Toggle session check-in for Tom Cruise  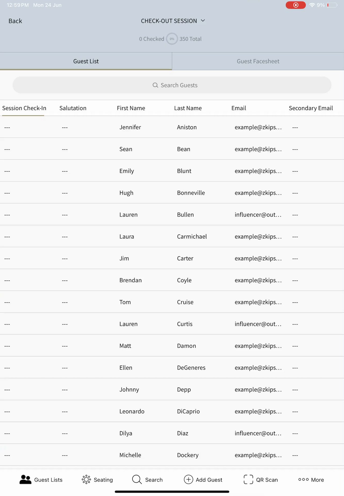tap(7, 302)
